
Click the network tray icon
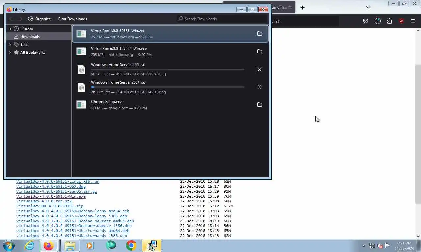coord(372,246)
